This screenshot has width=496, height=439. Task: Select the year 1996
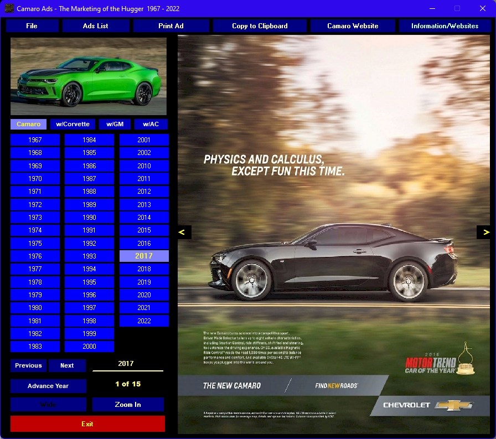pyautogui.click(x=89, y=295)
